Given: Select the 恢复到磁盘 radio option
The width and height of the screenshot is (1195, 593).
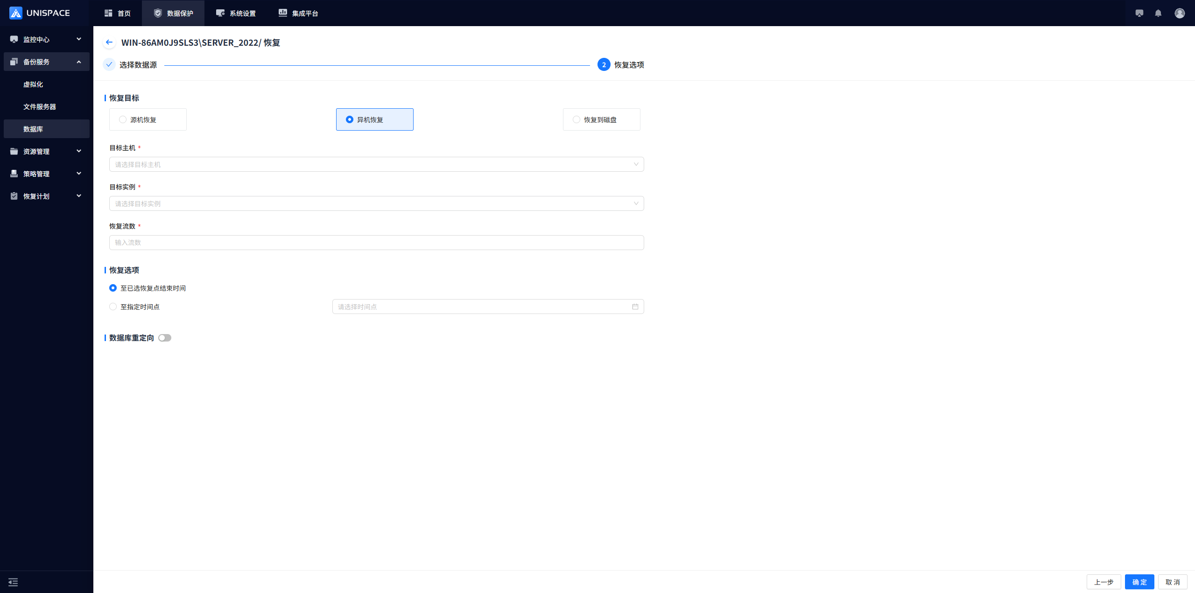Looking at the screenshot, I should [x=576, y=119].
